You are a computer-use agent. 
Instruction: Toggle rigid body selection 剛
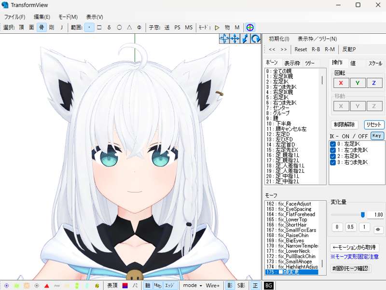[x=52, y=28]
